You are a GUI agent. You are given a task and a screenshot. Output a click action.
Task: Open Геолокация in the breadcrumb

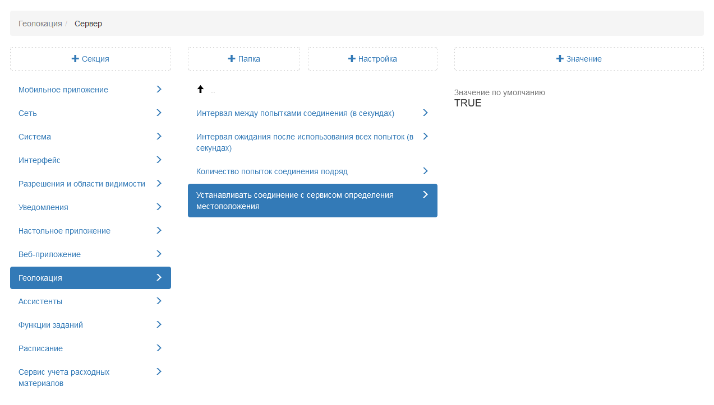(x=40, y=24)
